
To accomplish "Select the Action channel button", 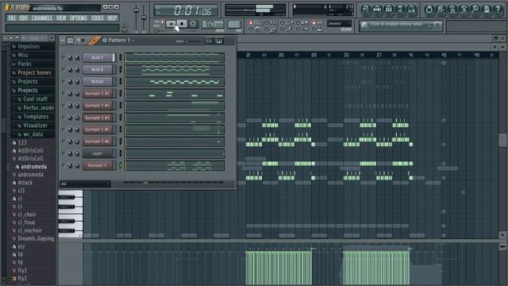I will pos(98,82).
